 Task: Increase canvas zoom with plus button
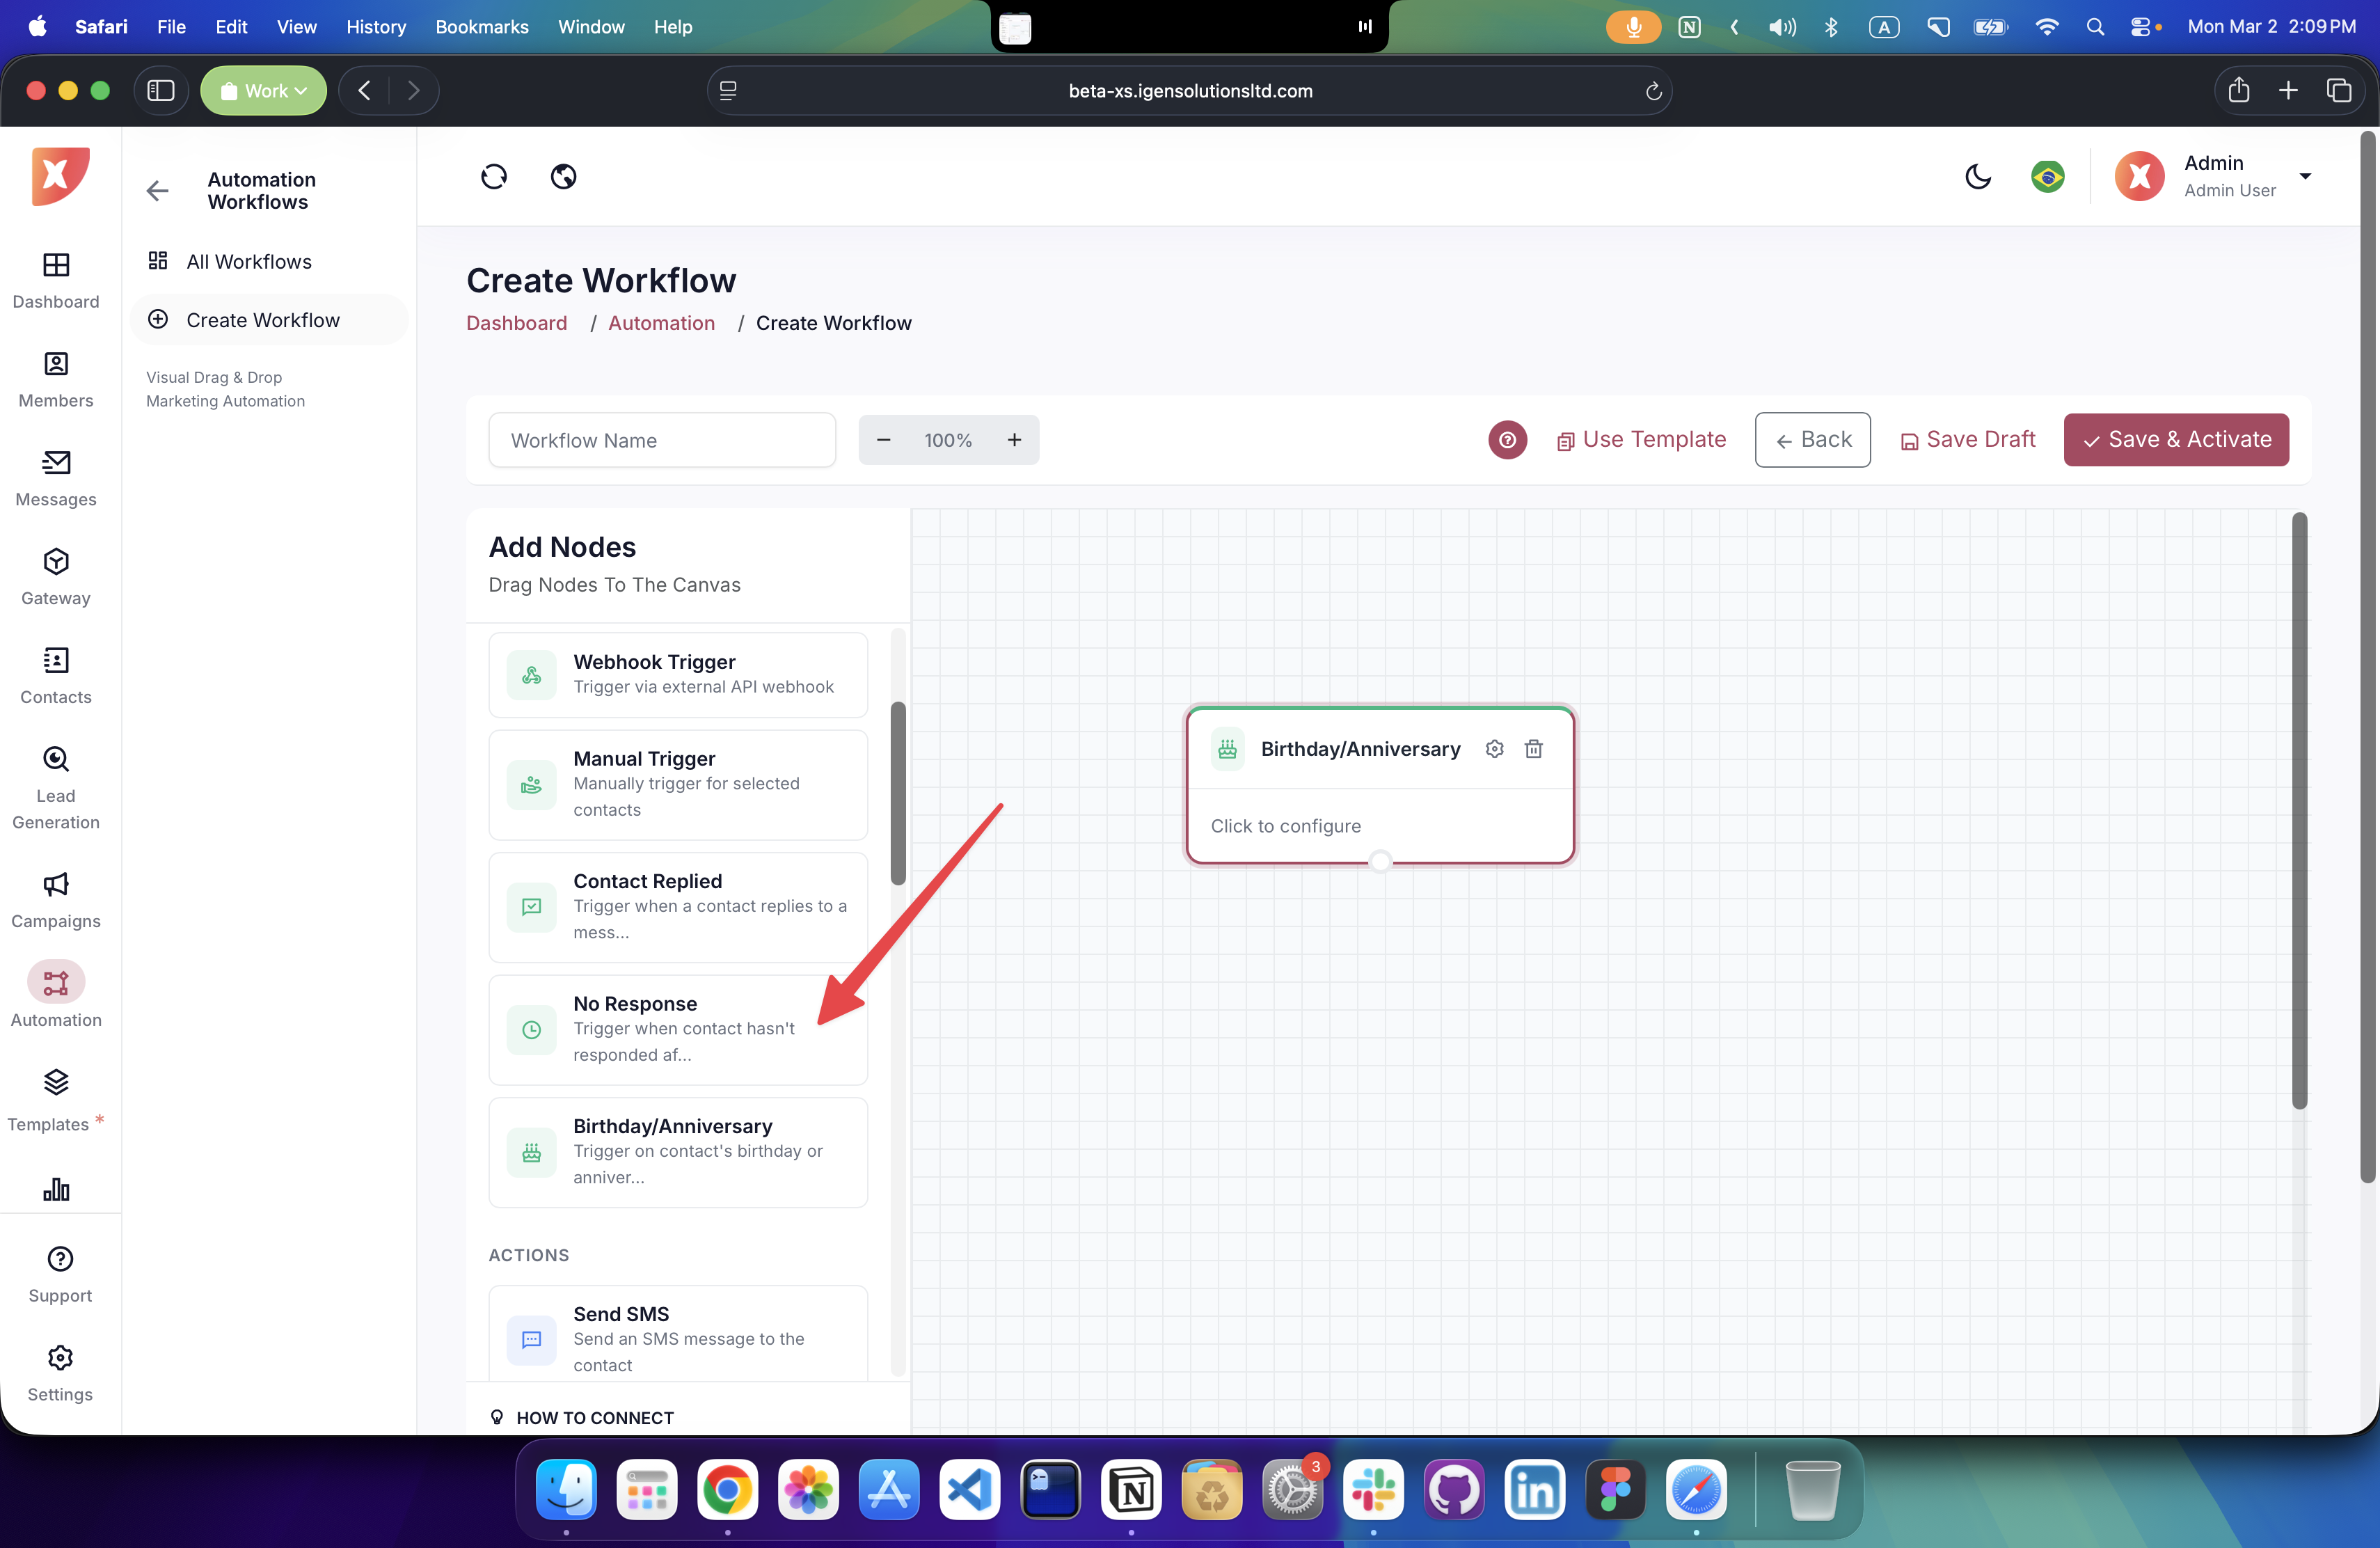pyautogui.click(x=1014, y=440)
